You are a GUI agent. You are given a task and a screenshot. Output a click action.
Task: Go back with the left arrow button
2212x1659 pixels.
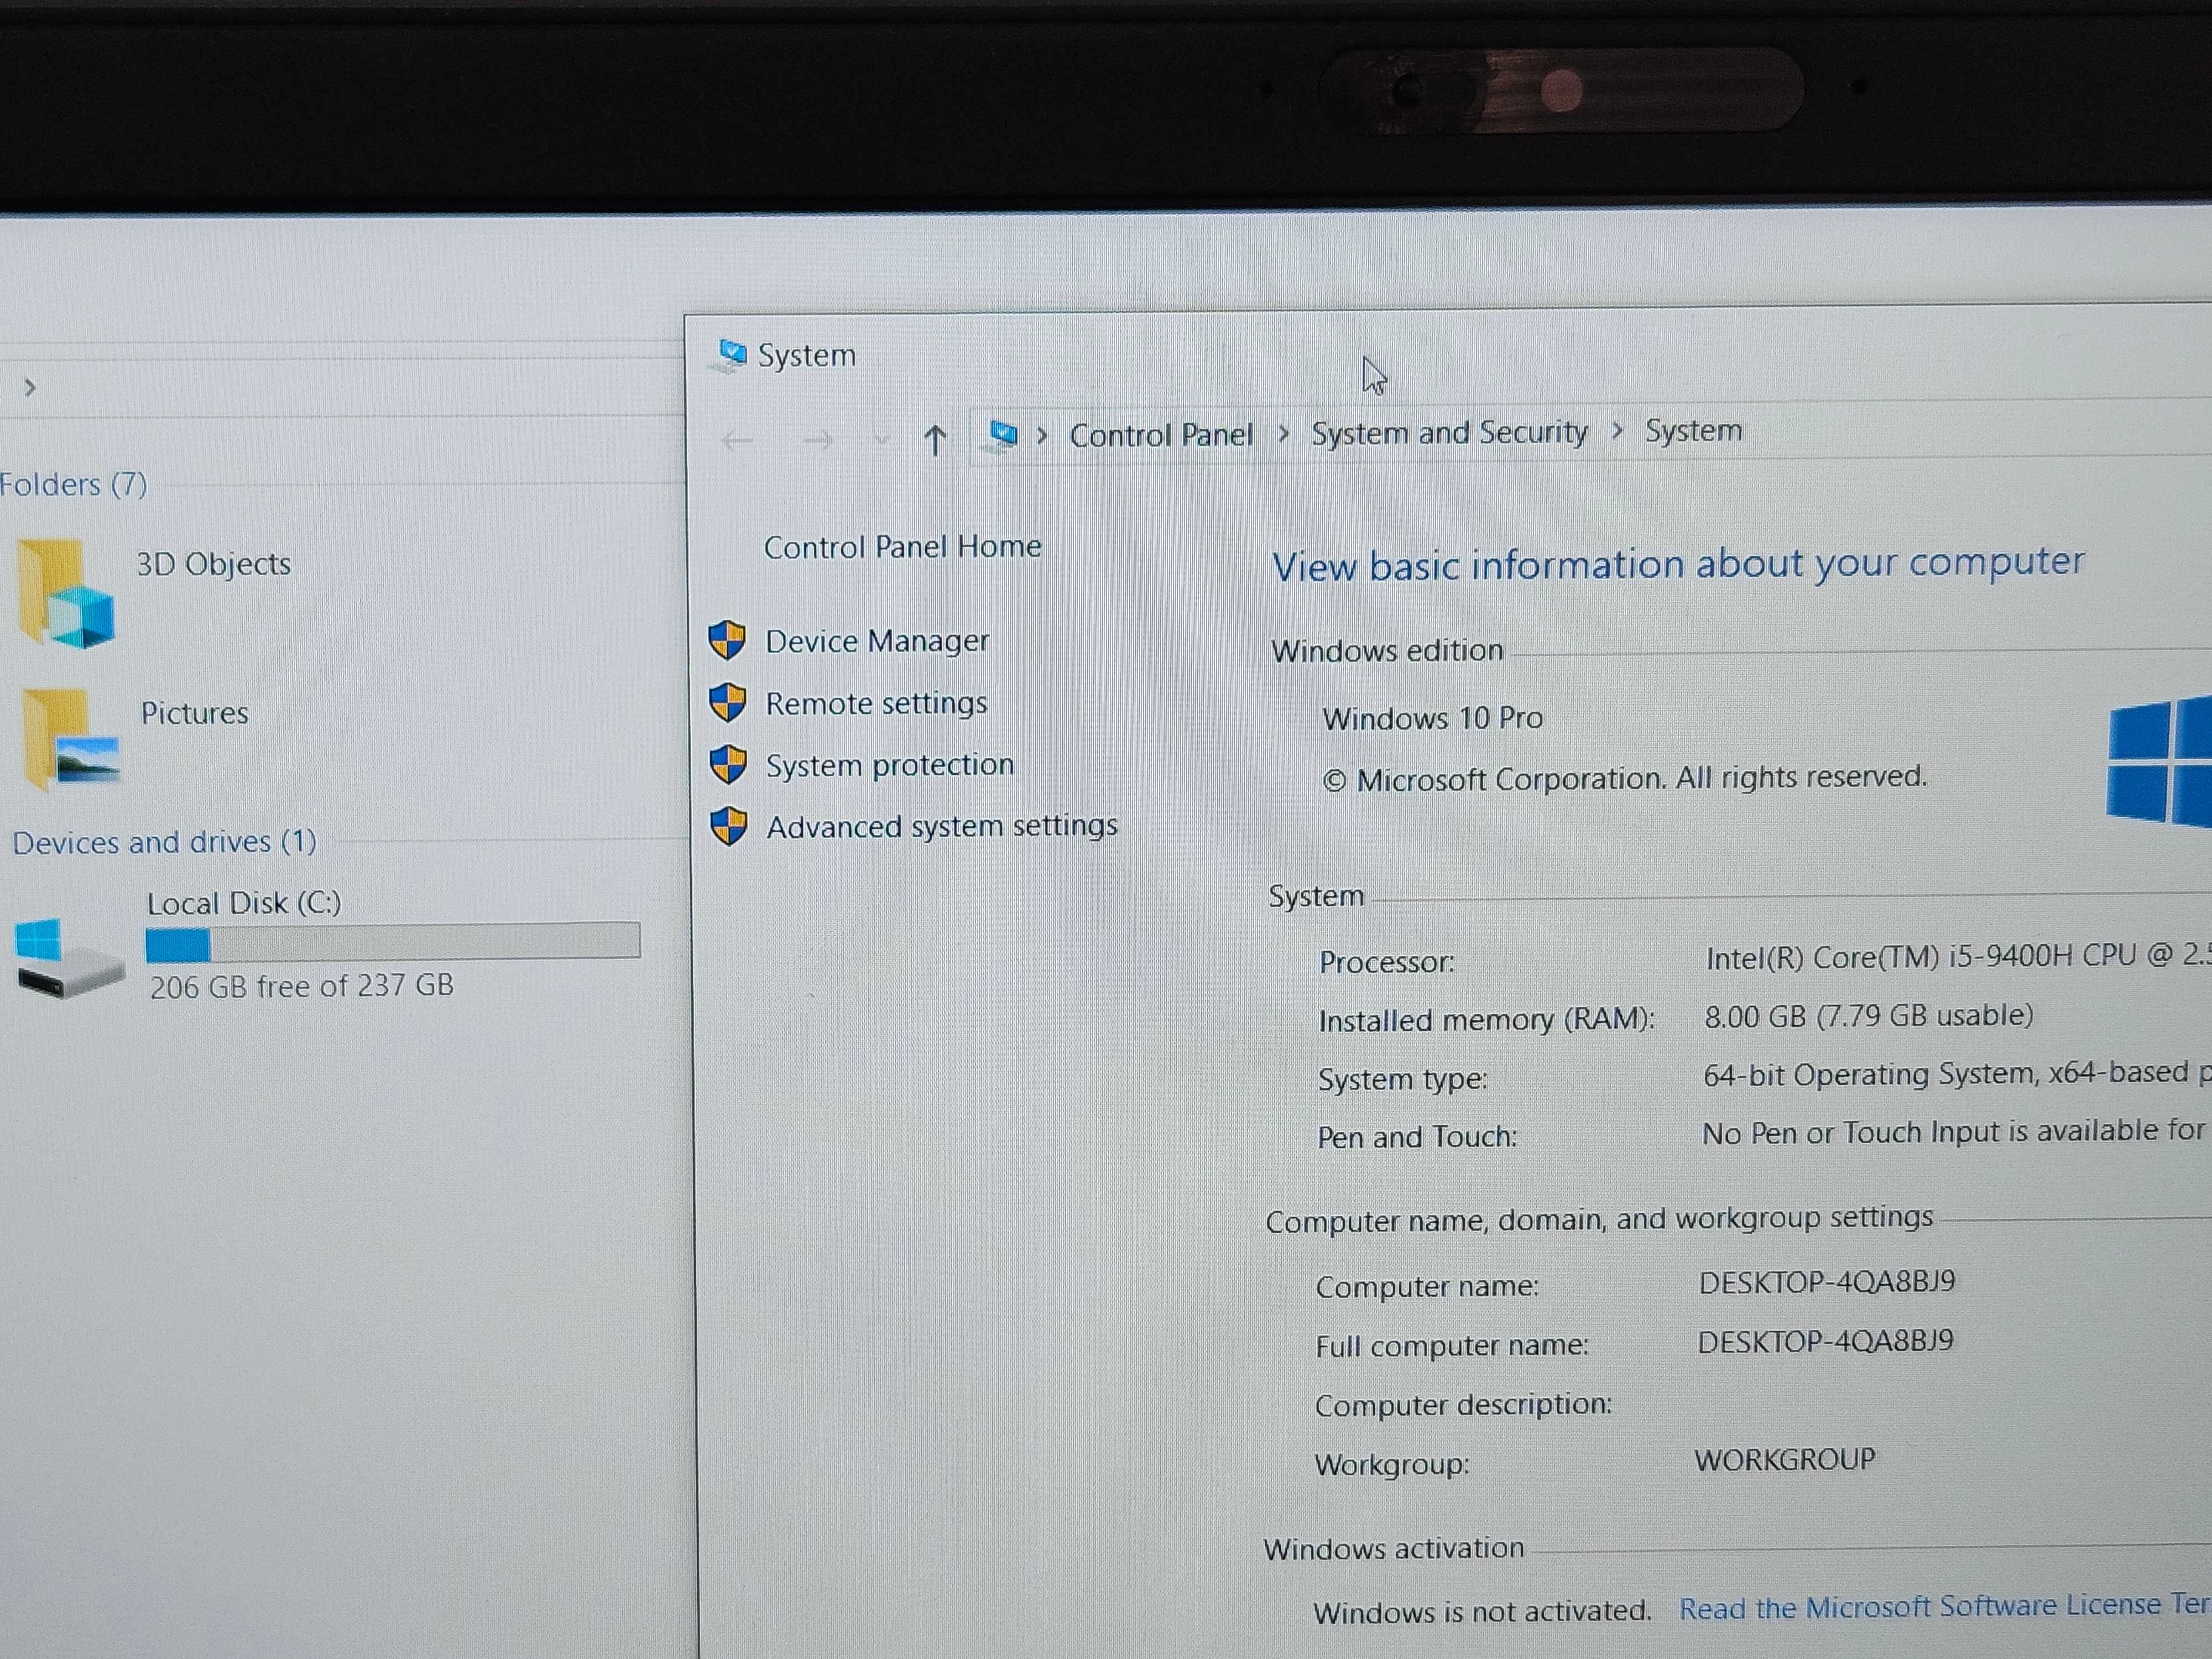click(737, 440)
